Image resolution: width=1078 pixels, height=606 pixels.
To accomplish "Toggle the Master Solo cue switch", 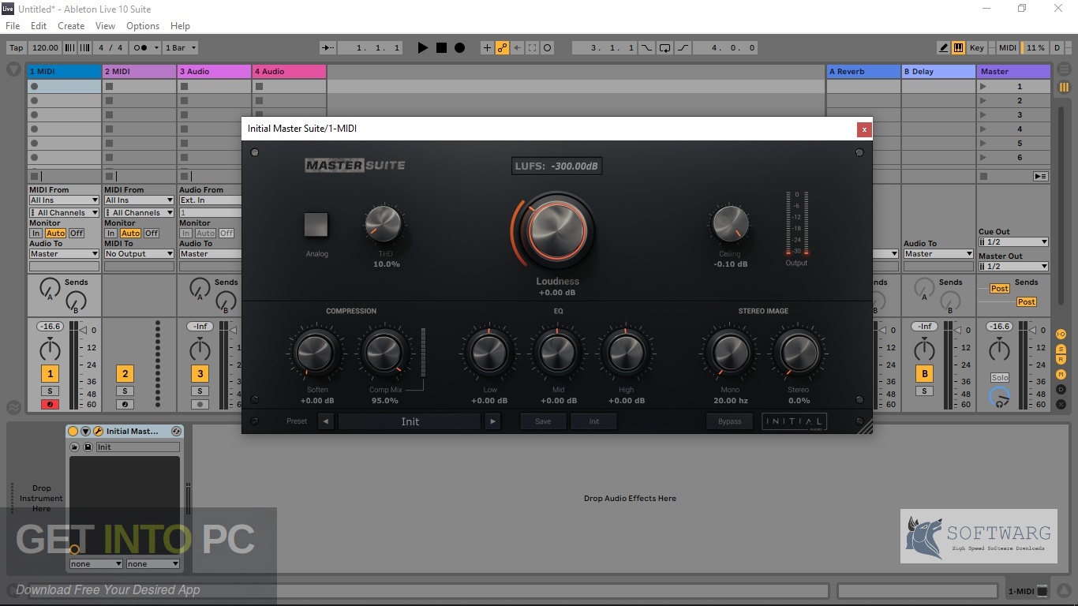I will point(1000,378).
